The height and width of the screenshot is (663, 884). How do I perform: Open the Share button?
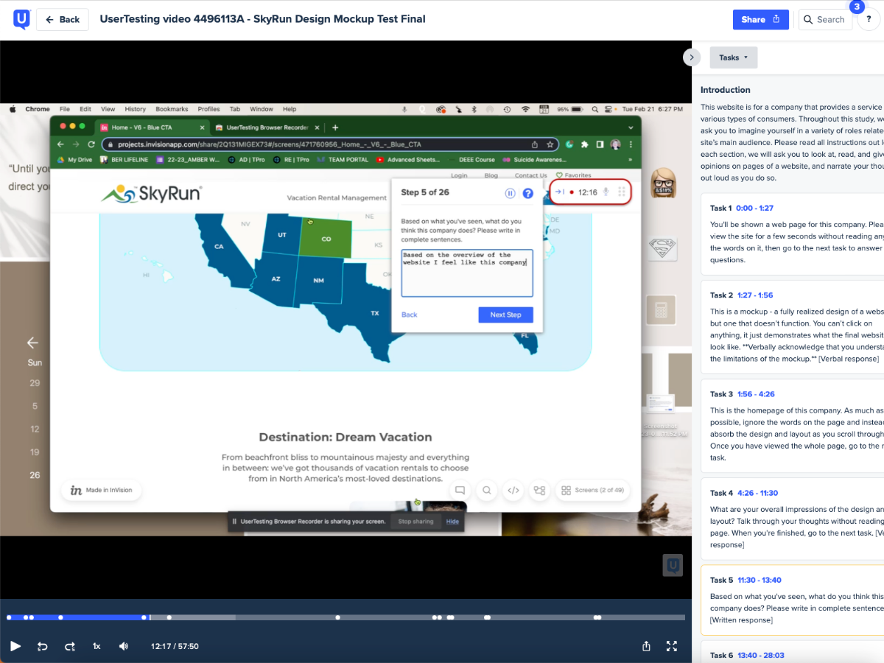pos(761,20)
